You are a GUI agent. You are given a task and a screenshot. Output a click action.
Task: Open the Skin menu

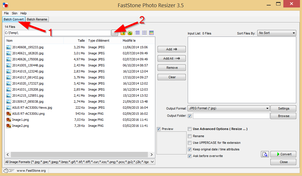(14, 13)
